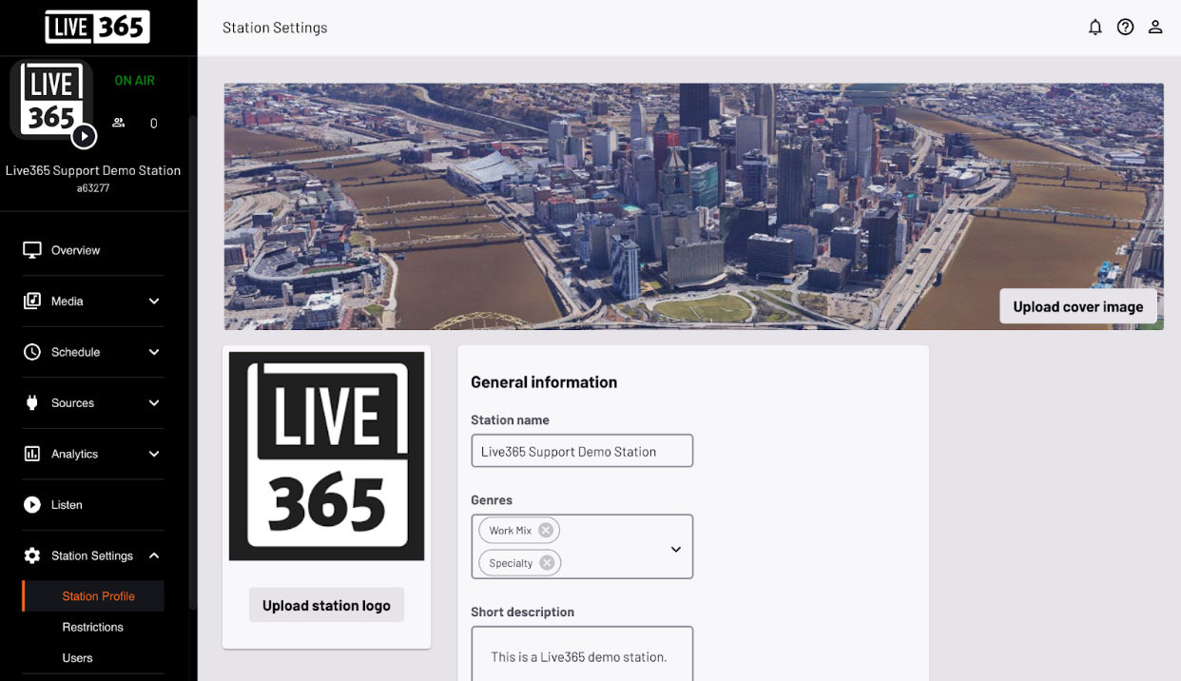
Task: Click the Station Settings menu label
Action: click(x=92, y=555)
